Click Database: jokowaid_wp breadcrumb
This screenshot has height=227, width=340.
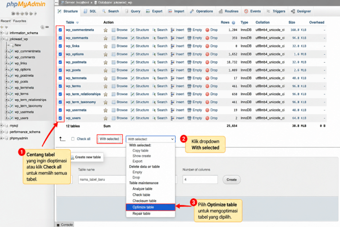115,3
